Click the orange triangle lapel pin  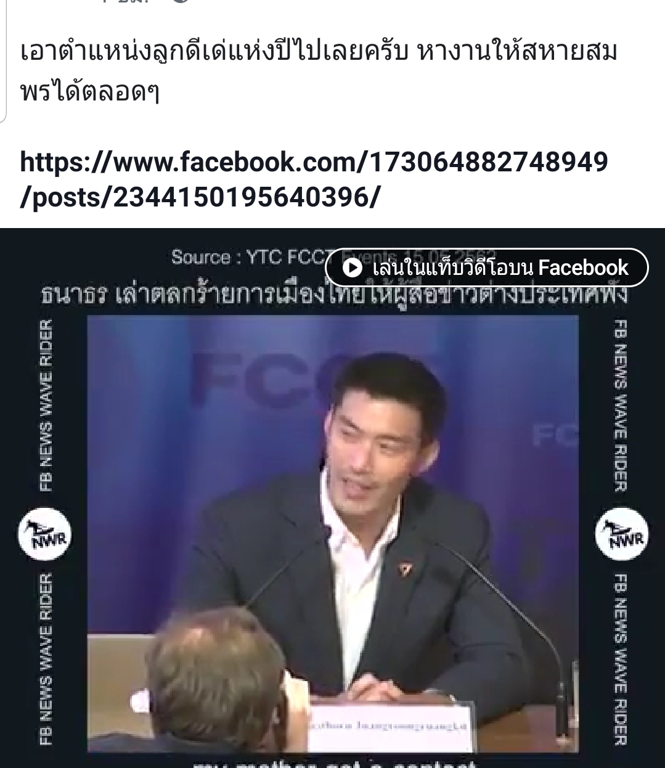(x=405, y=568)
